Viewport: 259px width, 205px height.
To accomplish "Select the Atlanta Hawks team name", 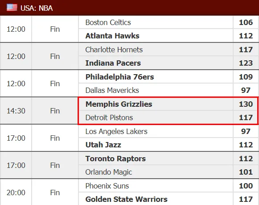I will coord(112,36).
